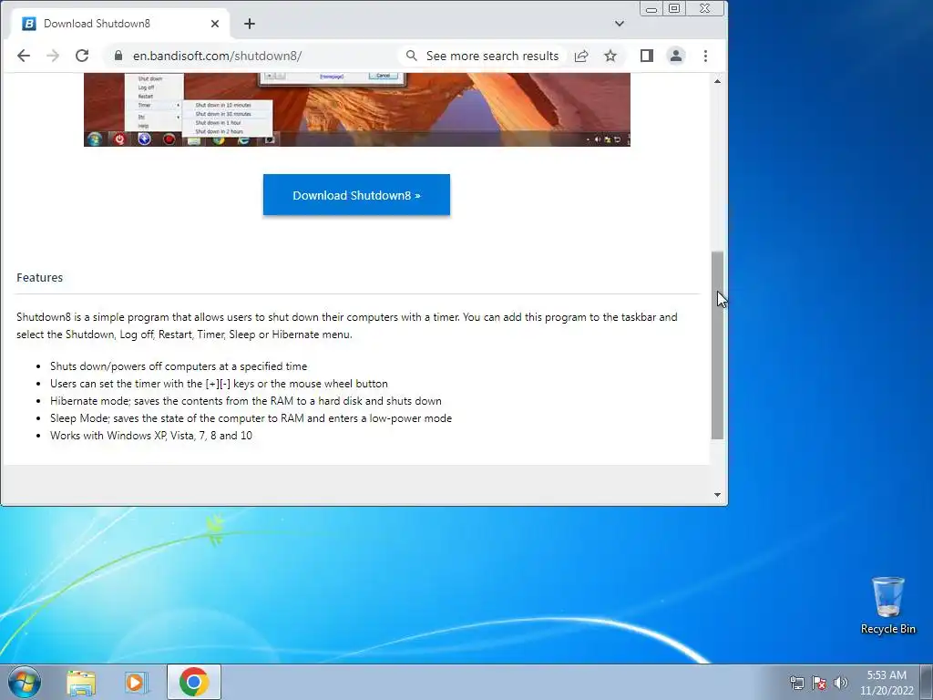
Task: Reload the Shutdown8 page
Action: tap(82, 56)
